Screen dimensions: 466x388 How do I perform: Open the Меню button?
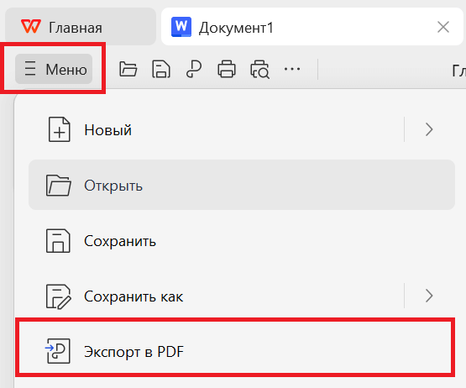click(x=54, y=69)
